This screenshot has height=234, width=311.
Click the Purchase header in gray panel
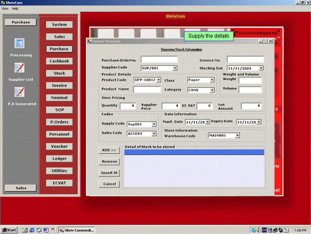20,22
